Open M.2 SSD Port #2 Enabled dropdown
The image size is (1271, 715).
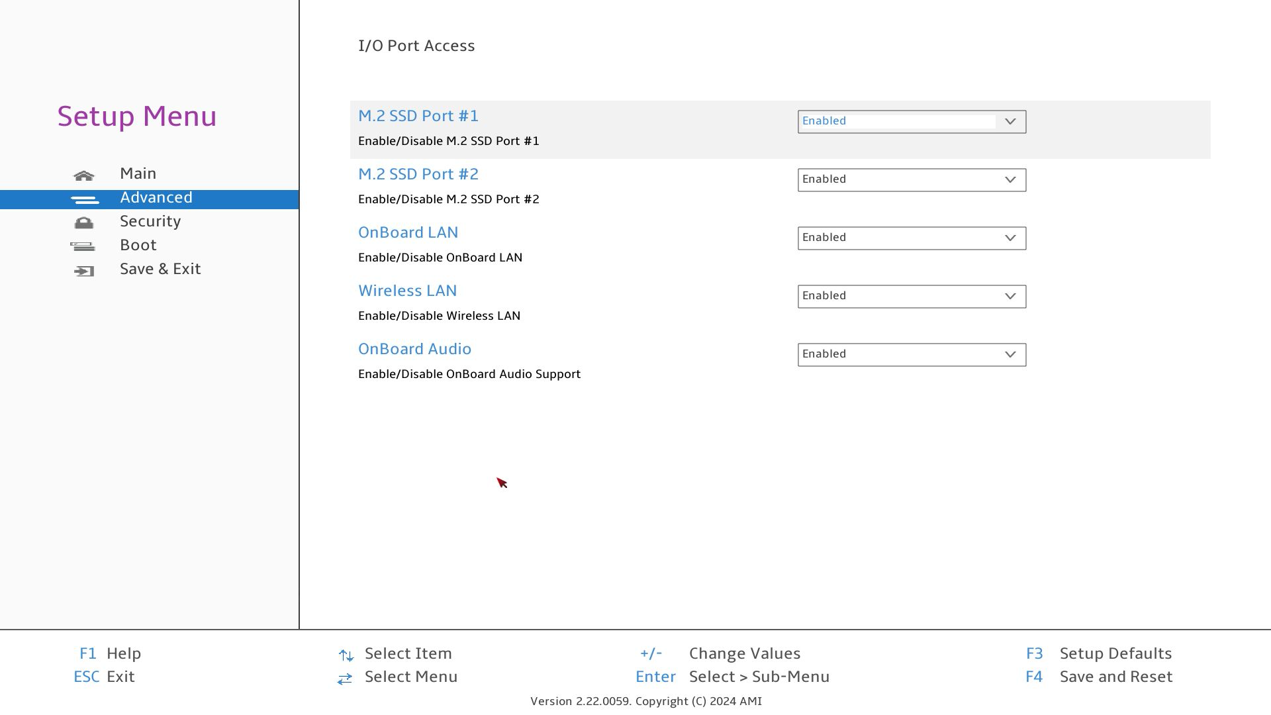pyautogui.click(x=911, y=180)
